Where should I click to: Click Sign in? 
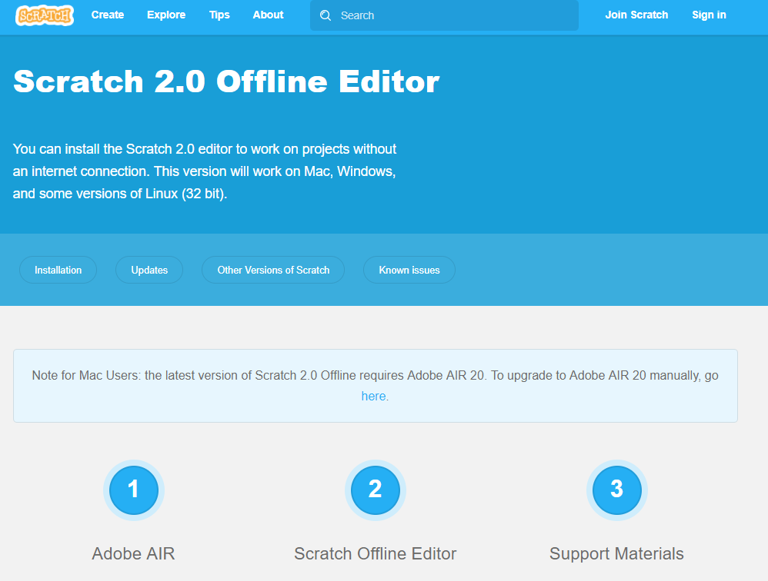click(x=709, y=15)
